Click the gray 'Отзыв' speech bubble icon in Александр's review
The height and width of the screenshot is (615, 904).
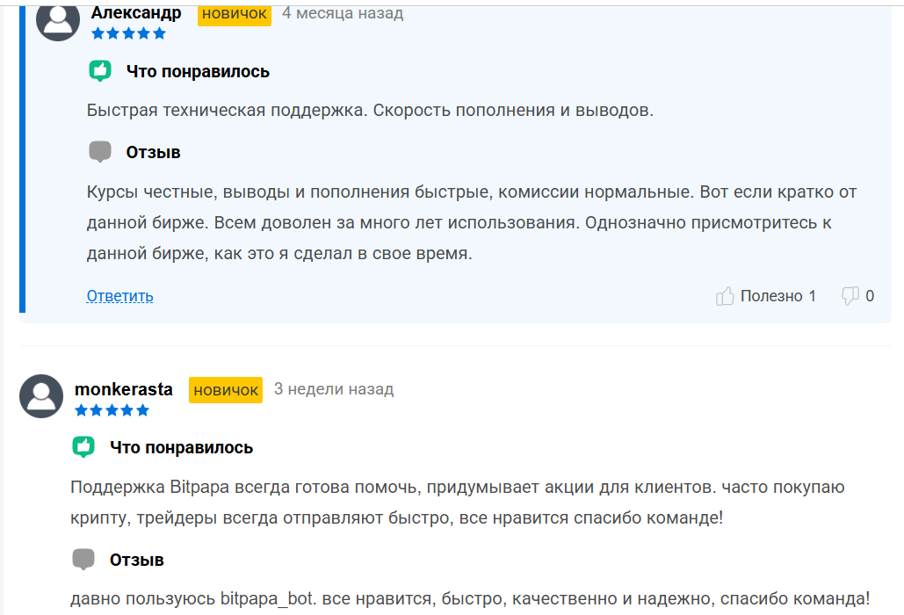(x=98, y=151)
